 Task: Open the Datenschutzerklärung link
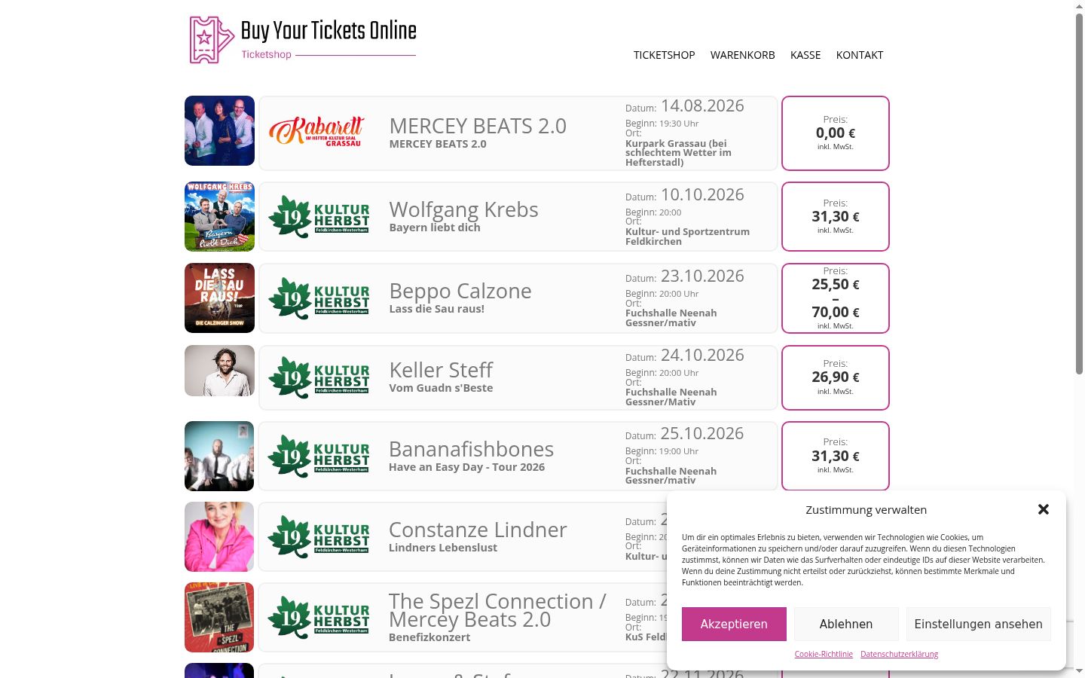(899, 654)
